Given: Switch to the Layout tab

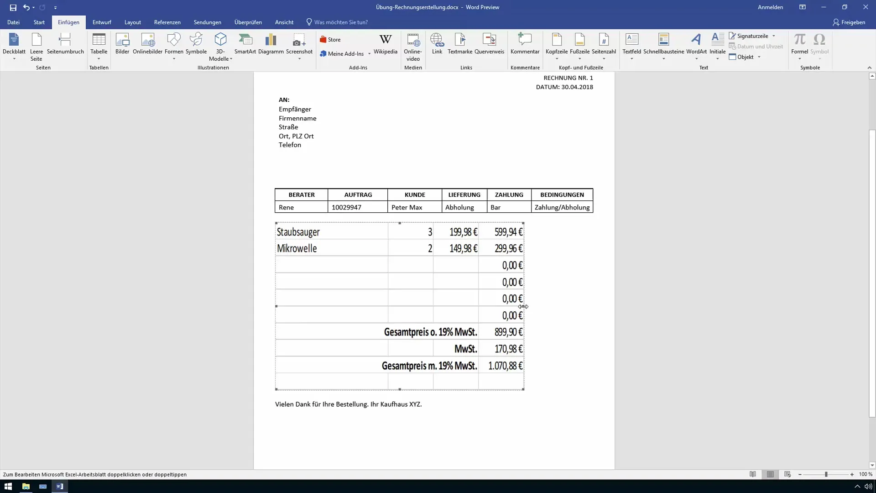Looking at the screenshot, I should click(x=132, y=22).
